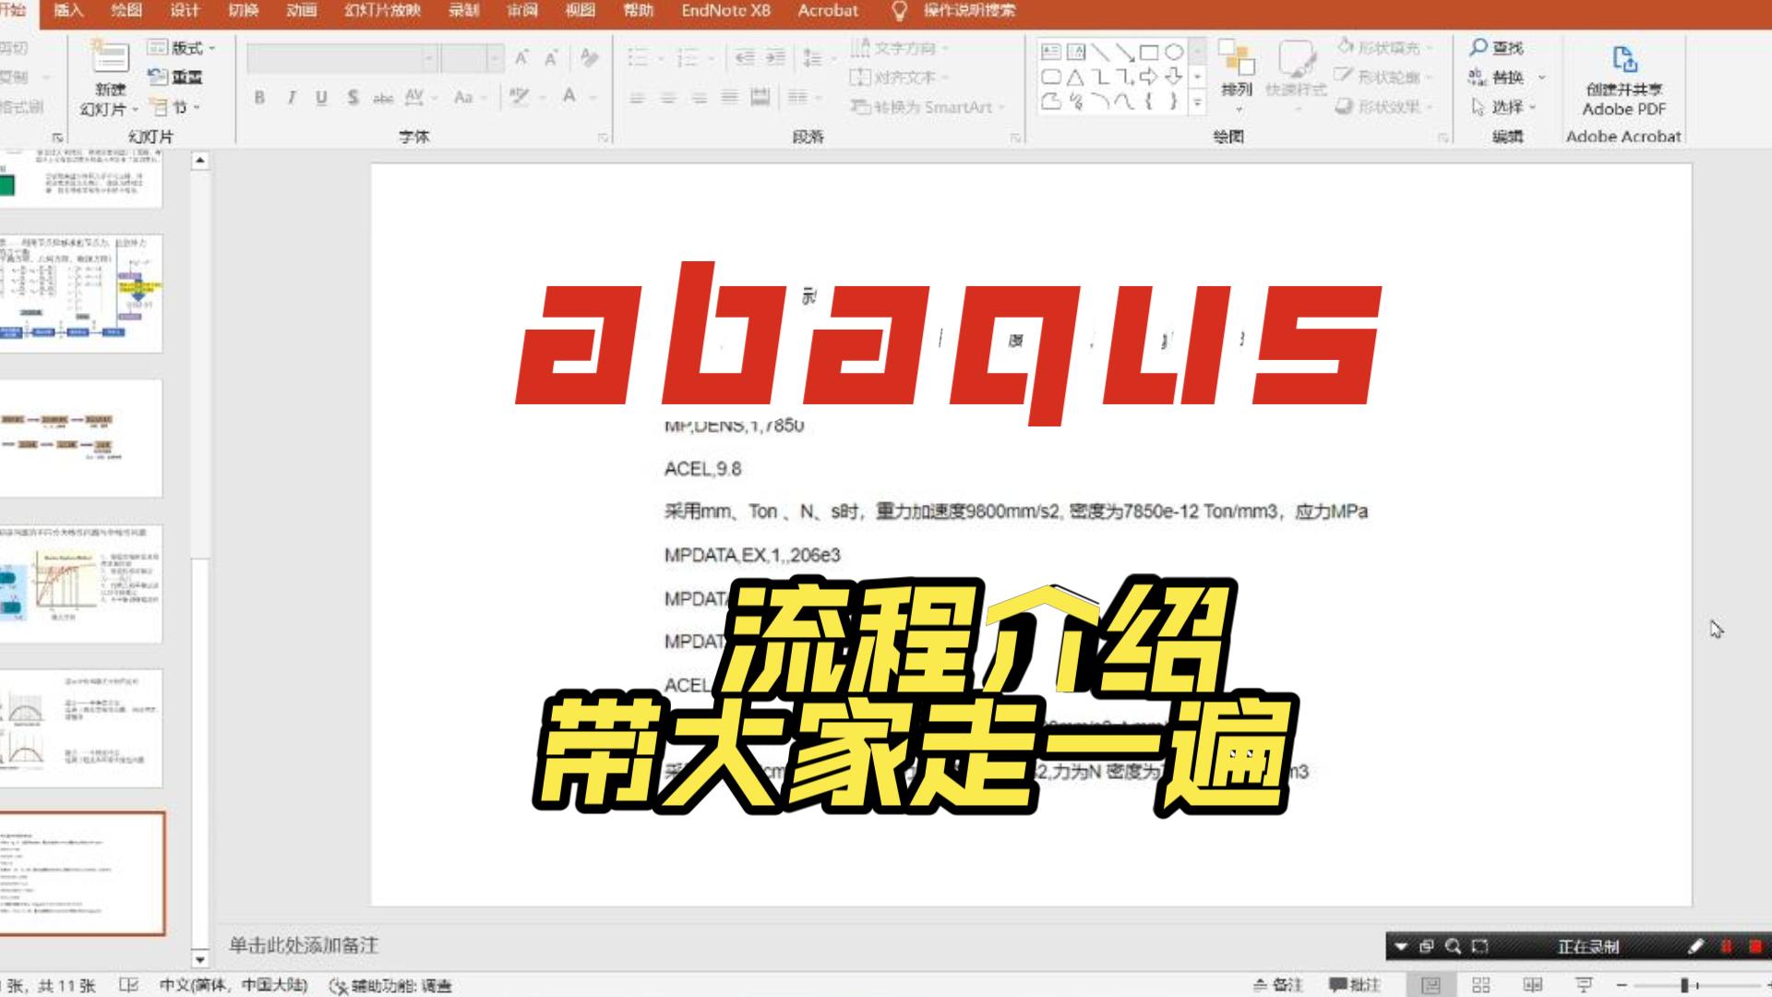Click the recorder red stop button
1772x997 pixels.
(x=1755, y=946)
